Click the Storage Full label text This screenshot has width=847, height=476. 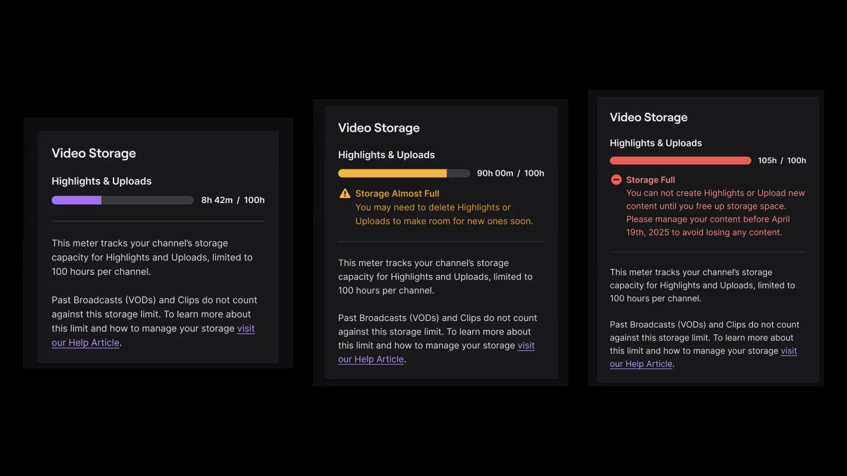pyautogui.click(x=650, y=180)
